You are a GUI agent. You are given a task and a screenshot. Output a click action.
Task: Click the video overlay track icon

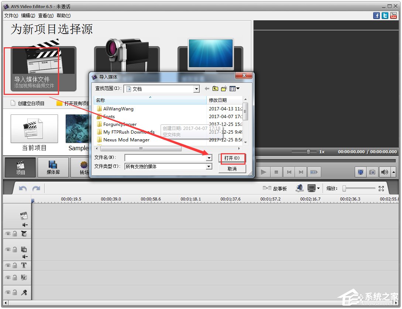(x=24, y=249)
